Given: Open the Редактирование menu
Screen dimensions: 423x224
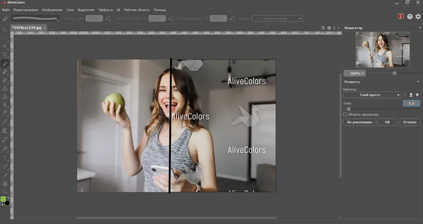Looking at the screenshot, I should (x=26, y=10).
